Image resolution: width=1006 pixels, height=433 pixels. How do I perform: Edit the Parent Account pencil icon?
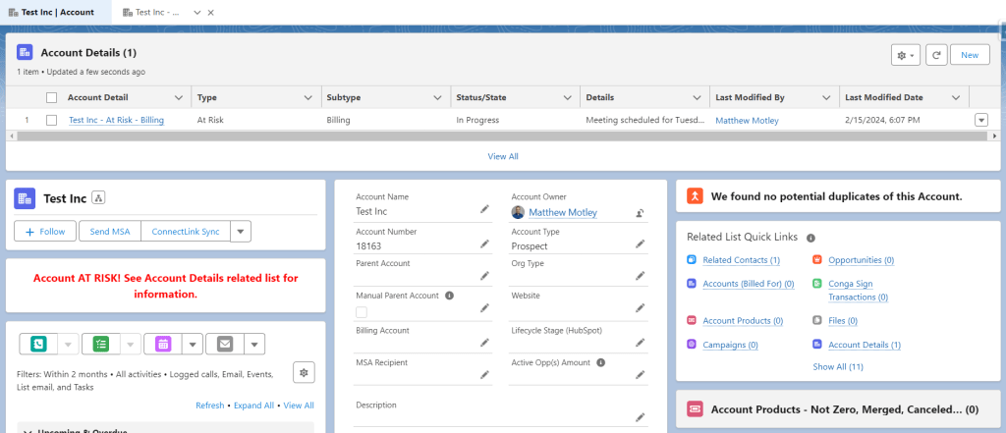point(484,275)
